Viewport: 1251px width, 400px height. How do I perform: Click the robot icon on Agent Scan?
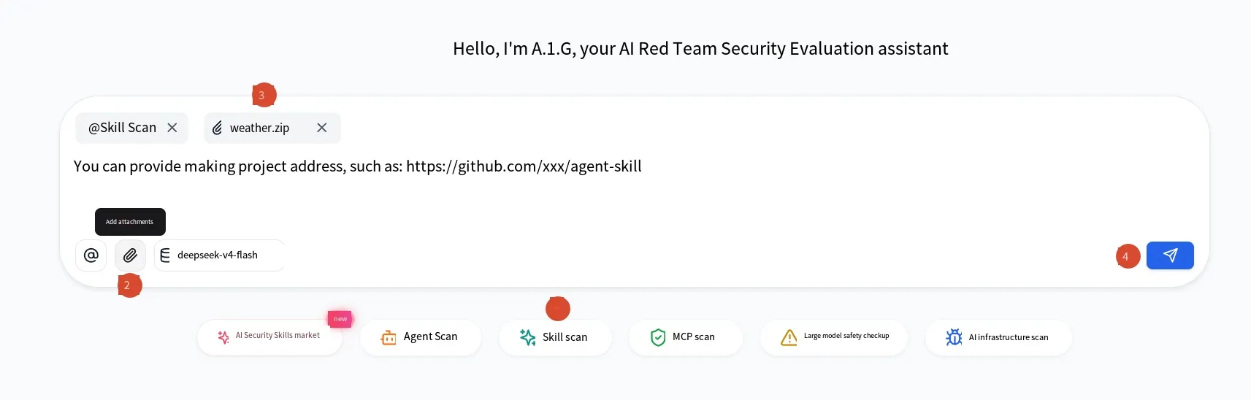point(389,337)
